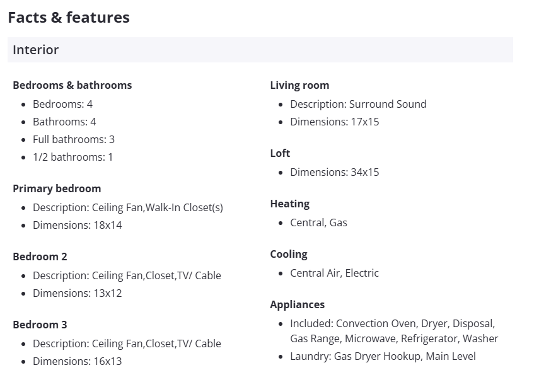Click the Central, Gas heating entry
This screenshot has height=375, width=539.
click(318, 222)
